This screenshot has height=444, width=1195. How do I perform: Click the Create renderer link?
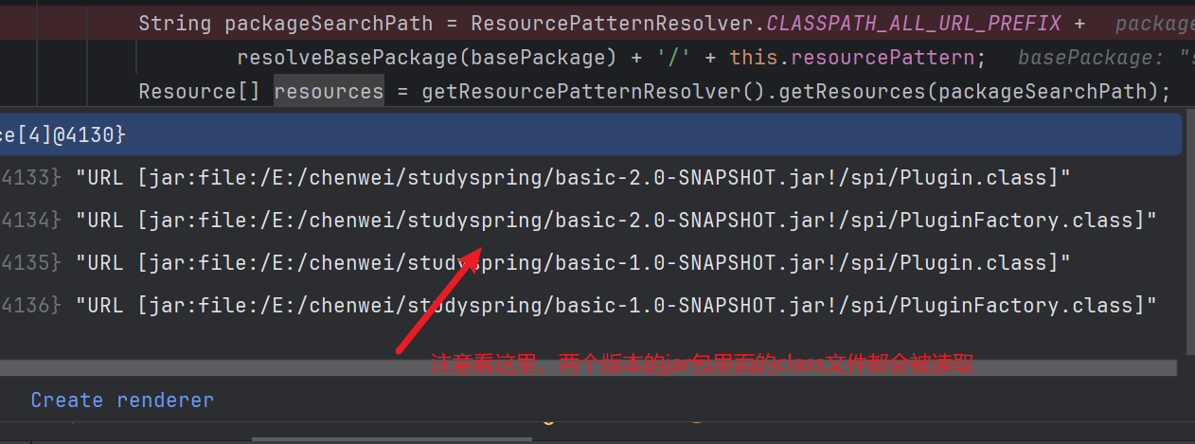[122, 400]
